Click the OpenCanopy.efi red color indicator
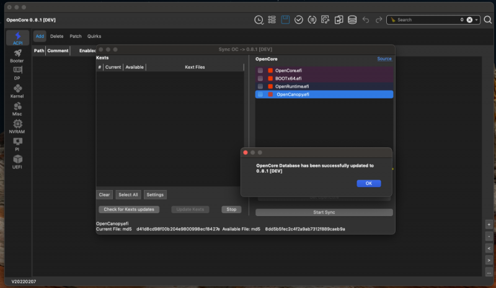496x288 pixels. [270, 95]
